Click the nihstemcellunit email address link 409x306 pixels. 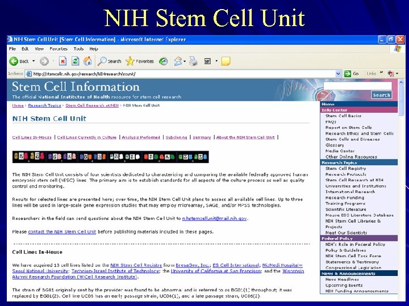214,218
